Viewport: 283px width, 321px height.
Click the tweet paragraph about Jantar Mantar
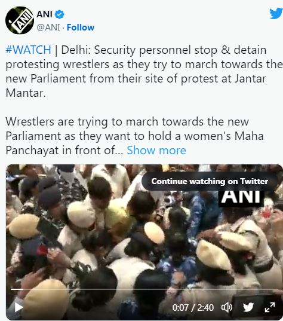[x=144, y=71]
